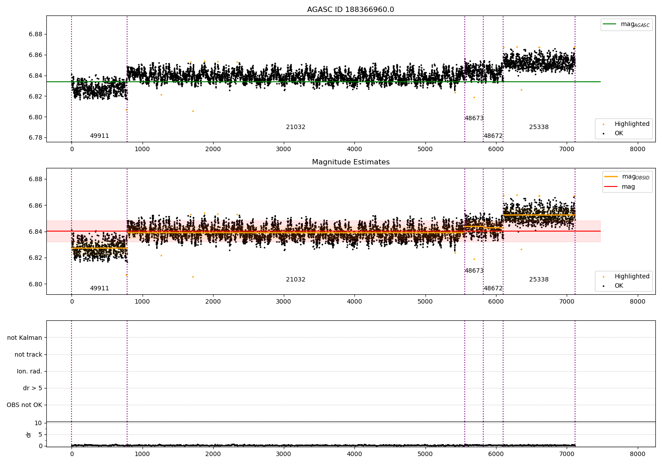662x464 pixels.
Task: Click the 10 y-tick of the dr panel
Action: pos(38,423)
